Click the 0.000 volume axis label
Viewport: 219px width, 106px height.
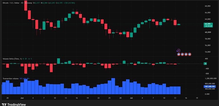[x=207, y=94]
